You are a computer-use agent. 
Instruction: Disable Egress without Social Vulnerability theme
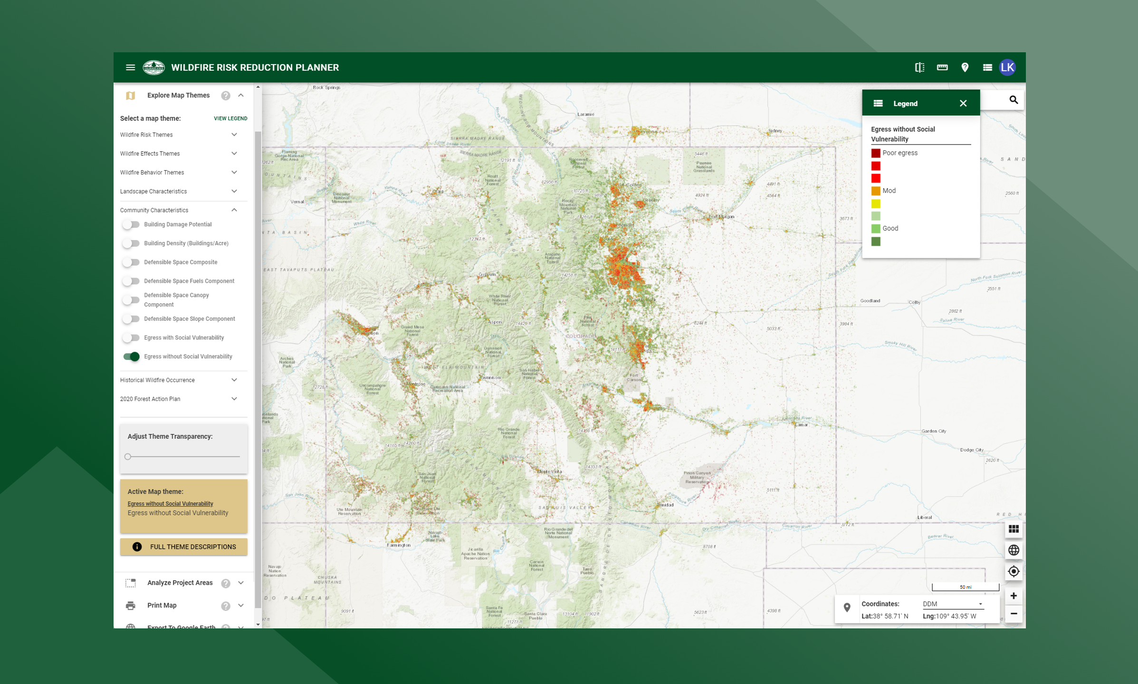click(x=131, y=356)
